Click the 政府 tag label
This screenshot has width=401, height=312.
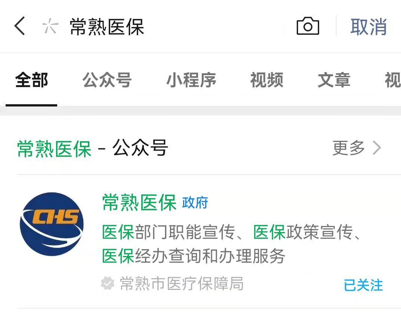coord(195,203)
